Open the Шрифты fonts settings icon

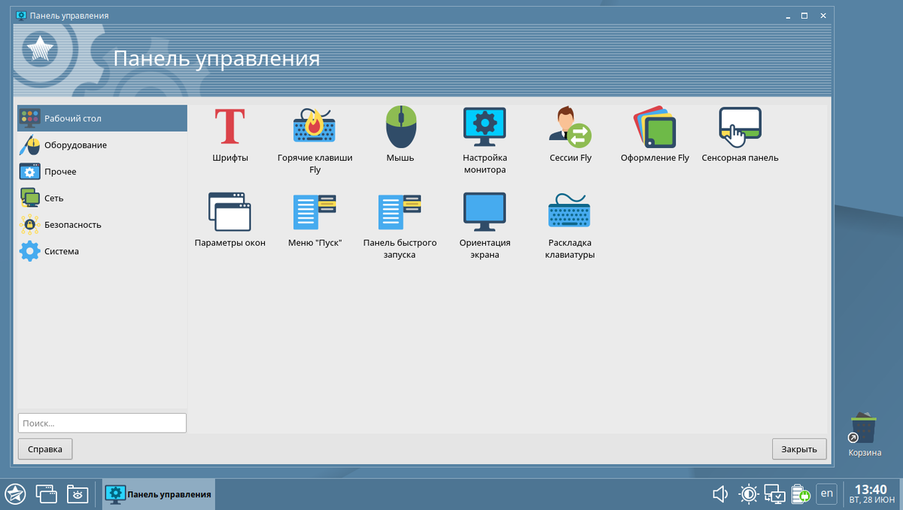(x=230, y=126)
